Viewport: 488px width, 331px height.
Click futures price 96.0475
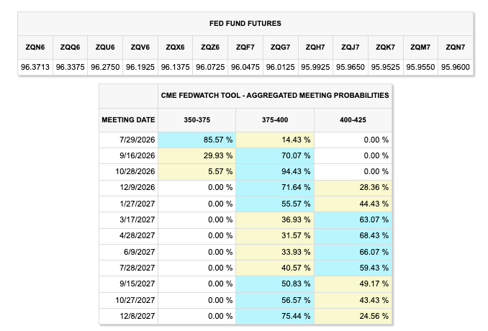click(245, 67)
